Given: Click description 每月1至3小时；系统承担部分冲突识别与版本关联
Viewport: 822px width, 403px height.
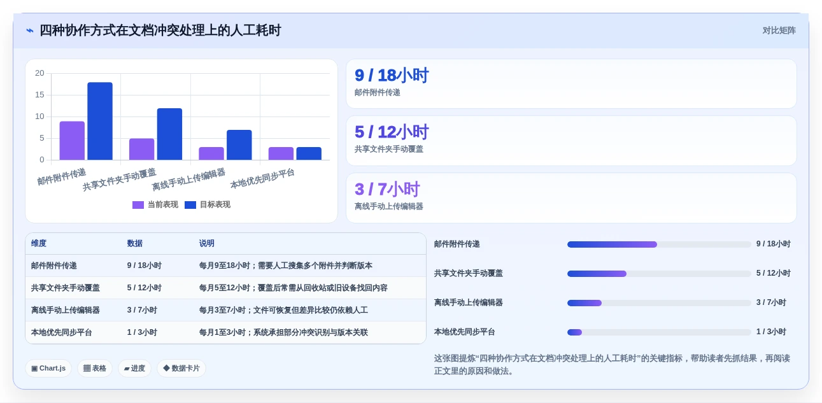Looking at the screenshot, I should click(x=283, y=333).
